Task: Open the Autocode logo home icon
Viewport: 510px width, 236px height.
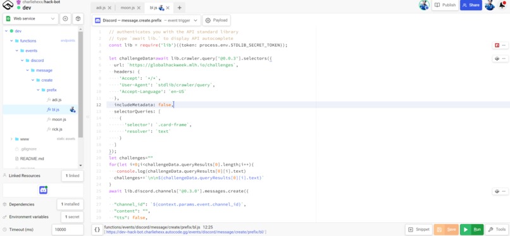Action: (x=8, y=4)
